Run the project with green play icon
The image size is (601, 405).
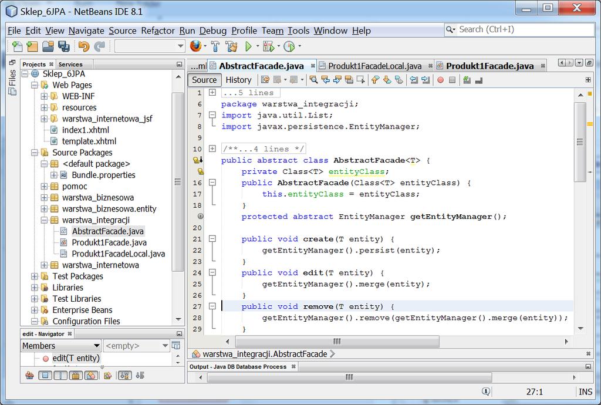click(x=248, y=46)
